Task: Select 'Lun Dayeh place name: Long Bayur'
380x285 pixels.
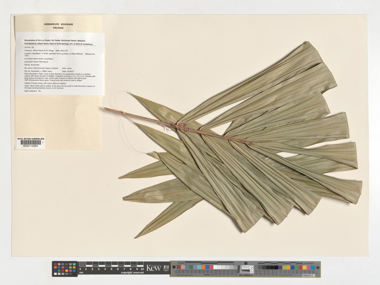Action: (x=39, y=59)
